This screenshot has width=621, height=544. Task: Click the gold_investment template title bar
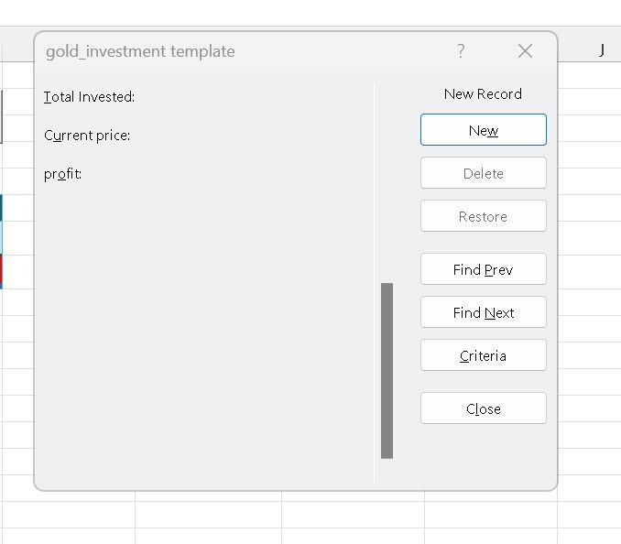click(229, 51)
